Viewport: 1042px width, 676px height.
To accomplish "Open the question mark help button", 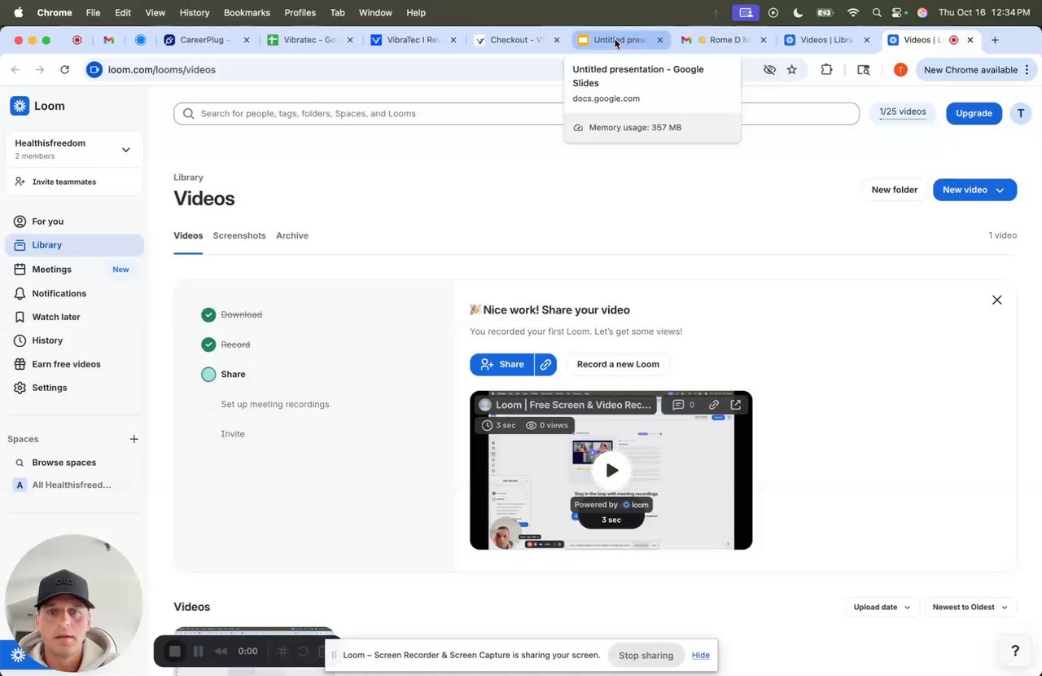I will (x=1015, y=650).
